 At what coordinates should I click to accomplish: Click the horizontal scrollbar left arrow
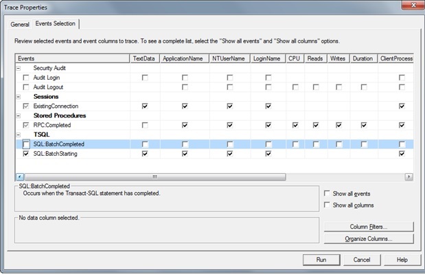[x=20, y=177]
